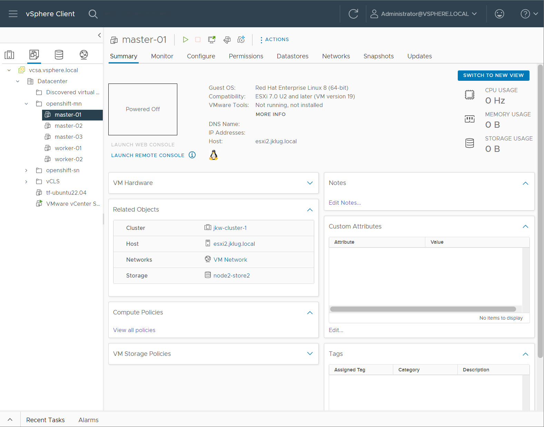This screenshot has height=427, width=544.
Task: Open the Hosts and Clusters inventory view
Action: 9,55
